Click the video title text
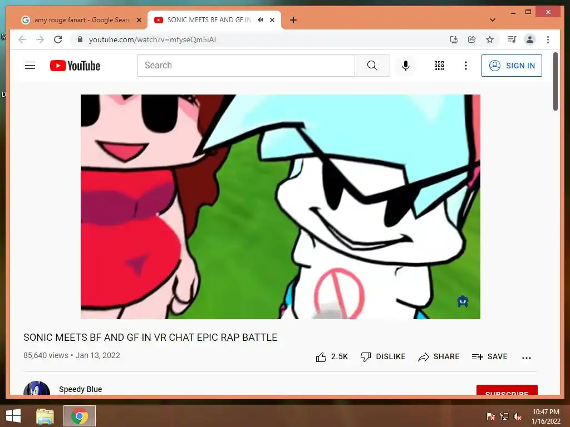570x427 pixels. tap(150, 337)
